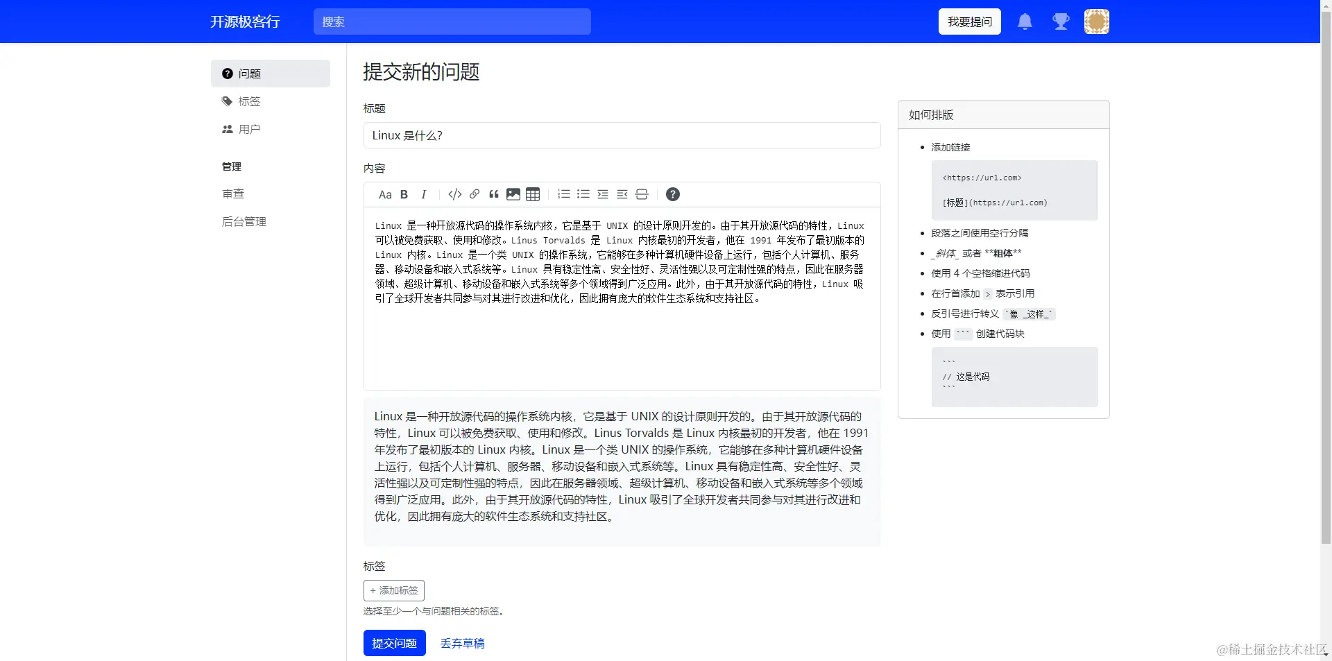Click the rendered preview paragraph below editor
The image size is (1332, 661).
point(622,466)
